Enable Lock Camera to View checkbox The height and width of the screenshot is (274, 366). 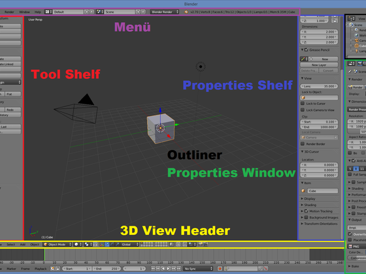point(303,110)
